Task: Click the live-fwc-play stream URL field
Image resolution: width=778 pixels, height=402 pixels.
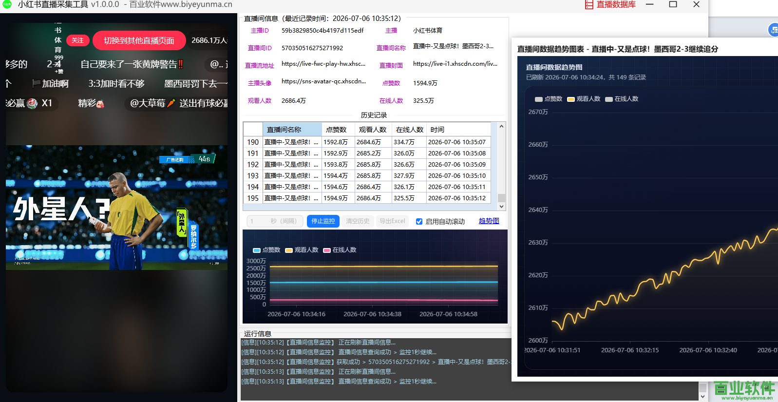Action: pos(323,64)
